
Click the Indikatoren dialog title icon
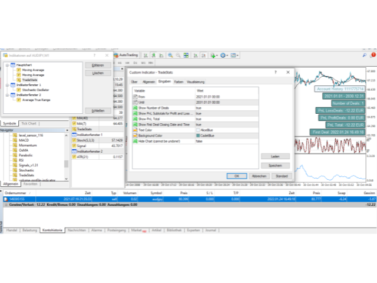click(x=5, y=55)
